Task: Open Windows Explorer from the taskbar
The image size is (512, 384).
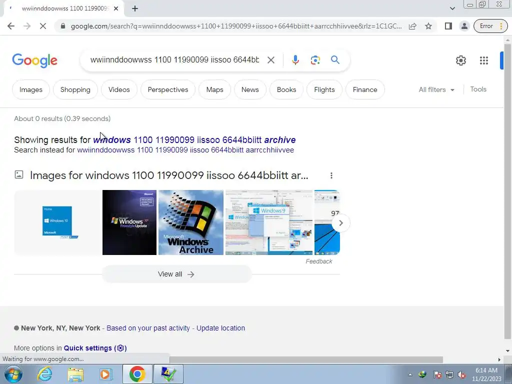Action: coord(75,374)
